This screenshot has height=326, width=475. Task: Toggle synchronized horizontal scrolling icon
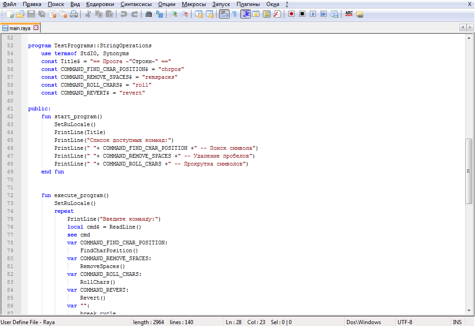pos(210,14)
